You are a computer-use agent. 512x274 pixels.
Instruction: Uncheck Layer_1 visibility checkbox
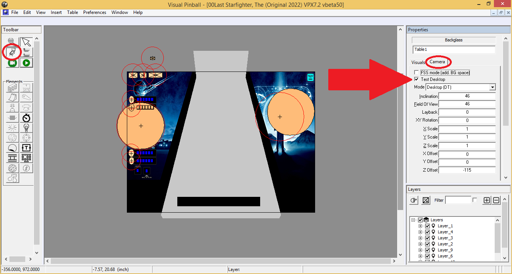pyautogui.click(x=427, y=226)
